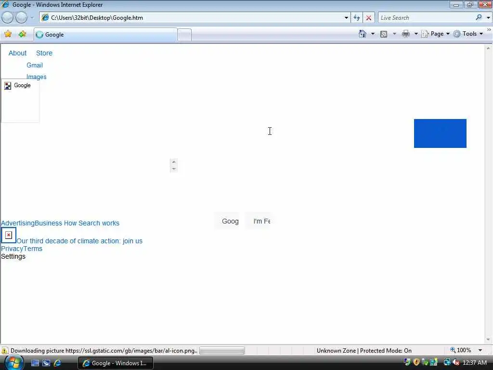The height and width of the screenshot is (370, 493).
Task: Open the Terms link
Action: tap(33, 249)
